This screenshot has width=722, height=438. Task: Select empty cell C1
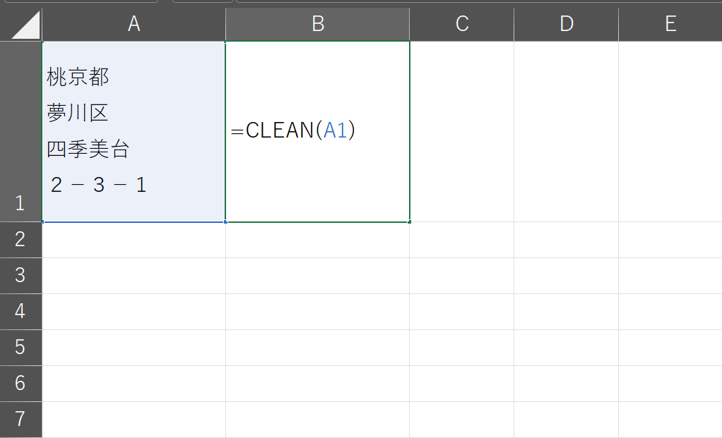click(462, 132)
